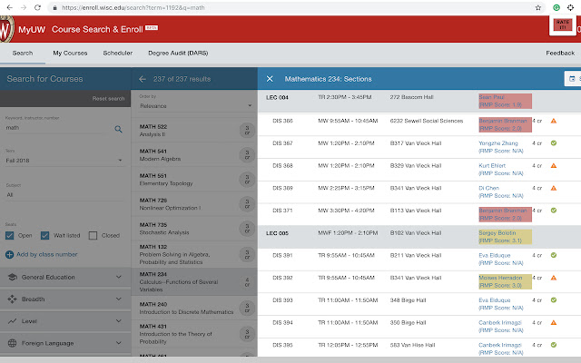Click the Reset search button
The width and height of the screenshot is (581, 363).
109,98
